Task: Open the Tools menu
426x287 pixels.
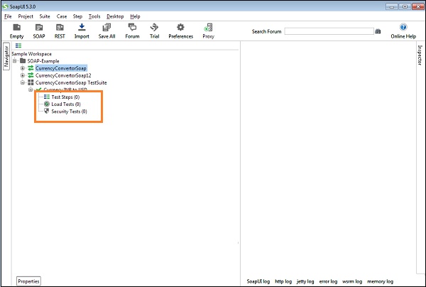Action: (94, 16)
